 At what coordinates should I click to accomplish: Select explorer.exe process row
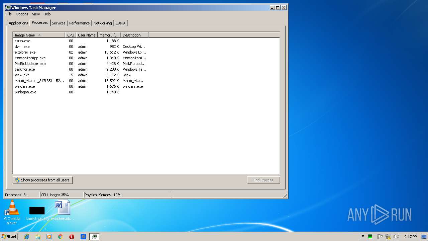tap(80, 52)
